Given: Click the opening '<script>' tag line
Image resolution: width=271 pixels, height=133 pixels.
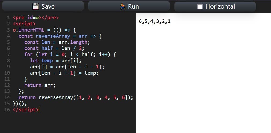Looking at the screenshot, I should [24, 24].
